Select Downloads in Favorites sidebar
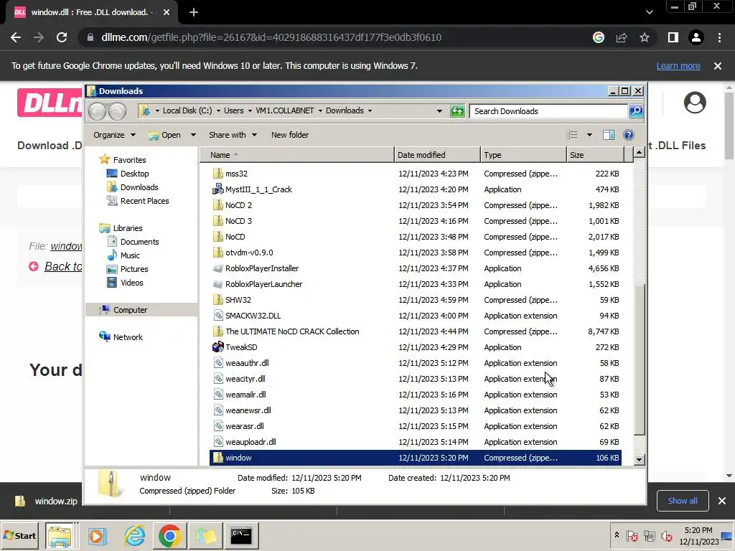This screenshot has height=551, width=735. click(x=132, y=187)
